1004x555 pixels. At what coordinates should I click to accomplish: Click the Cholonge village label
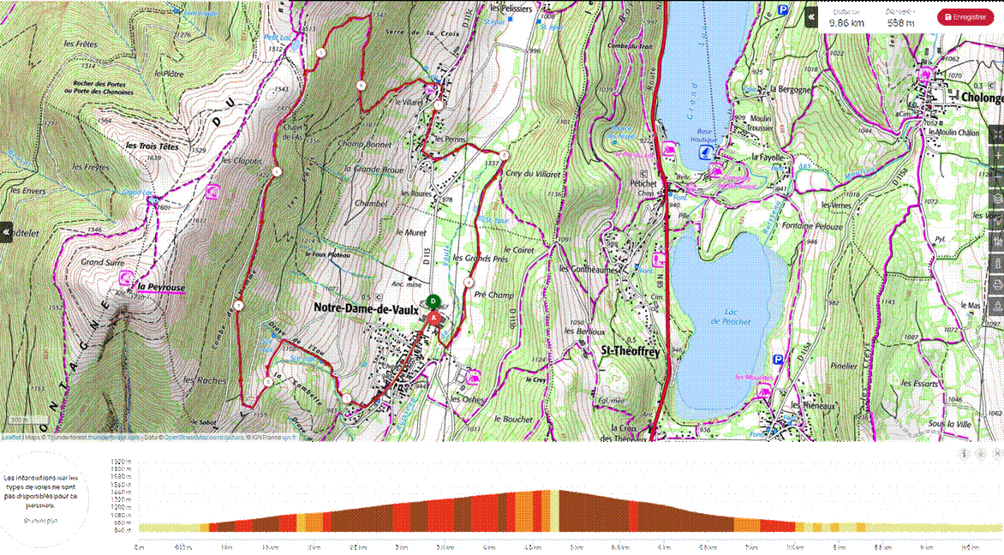point(983,98)
